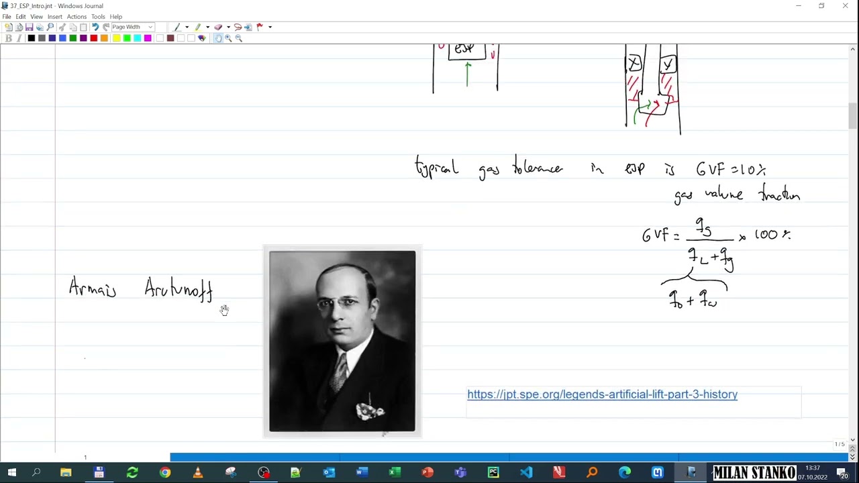
Task: Toggle Bold formatting
Action: (x=8, y=38)
